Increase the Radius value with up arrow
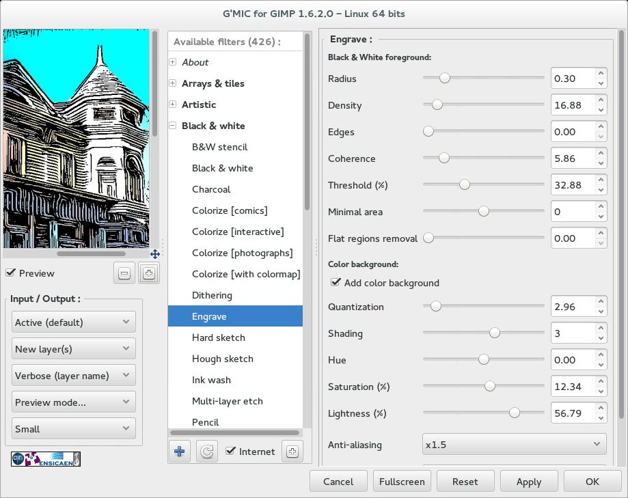The image size is (628, 498). (x=601, y=74)
